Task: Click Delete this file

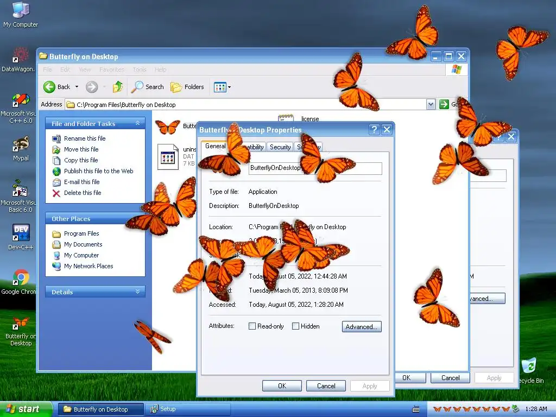Action: click(83, 193)
